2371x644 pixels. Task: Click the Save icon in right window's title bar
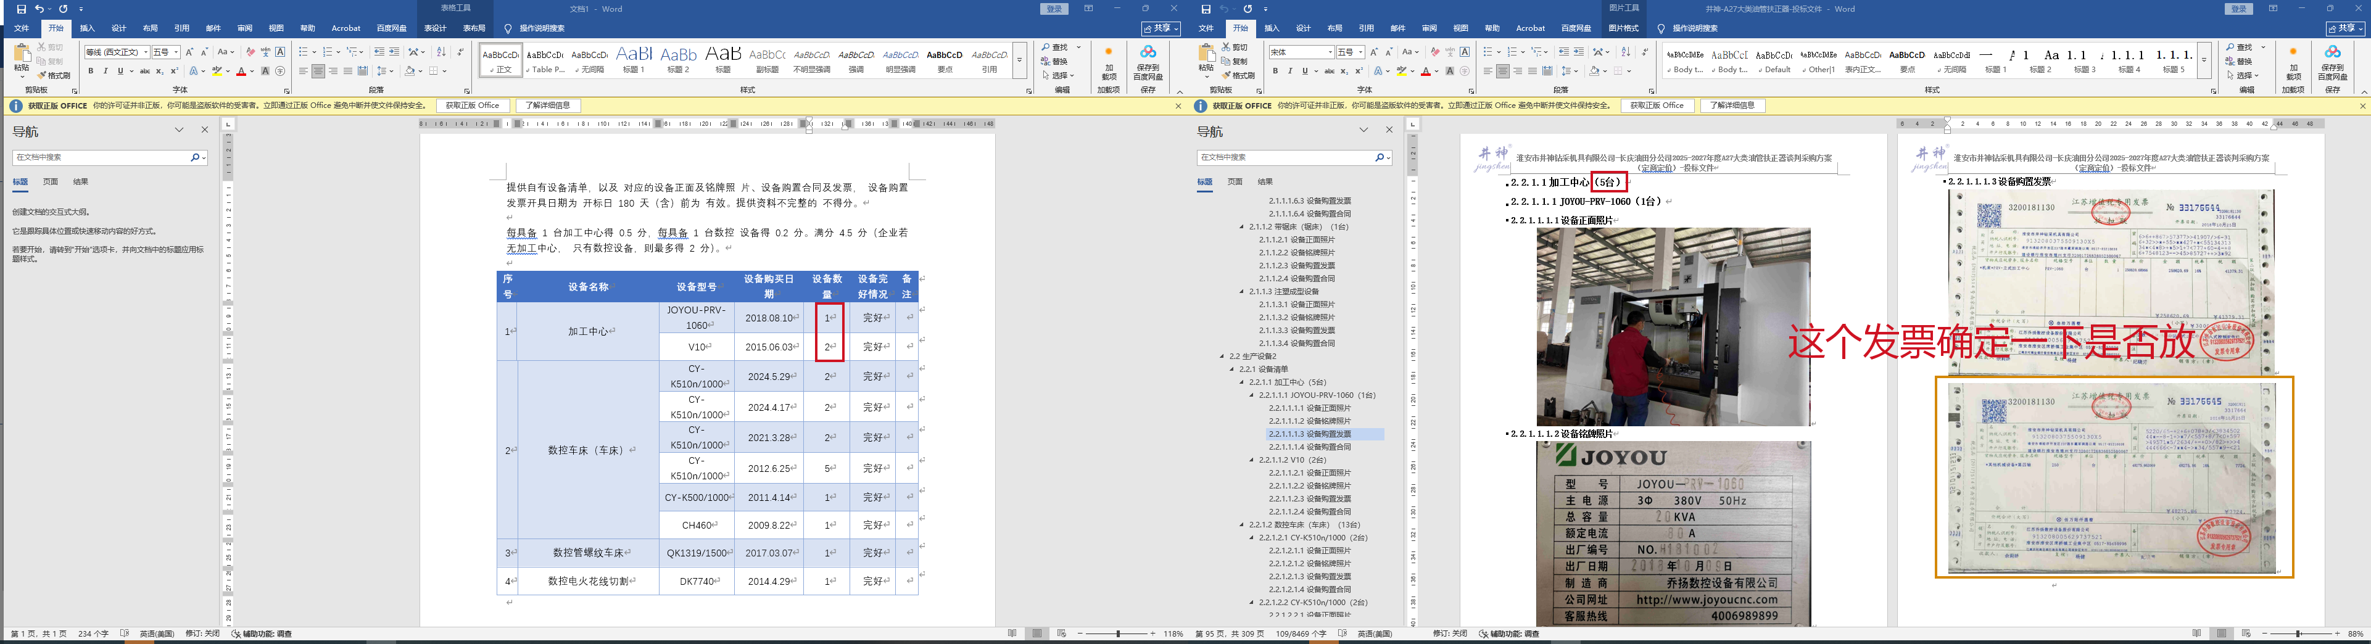[1206, 9]
